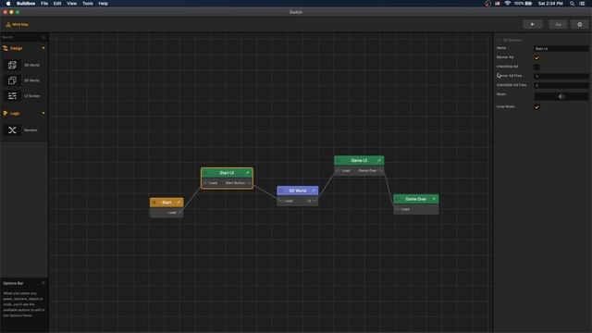The height and width of the screenshot is (333, 592).
Task: Click the UI Screen label in sidebar
Action: pos(32,96)
